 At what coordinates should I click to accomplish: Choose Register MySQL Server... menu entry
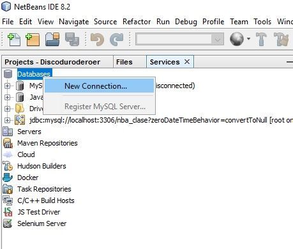coord(99,107)
